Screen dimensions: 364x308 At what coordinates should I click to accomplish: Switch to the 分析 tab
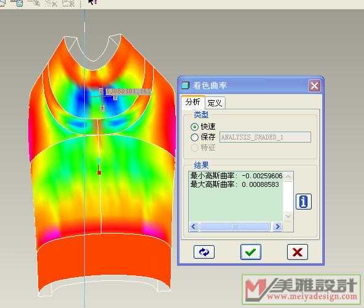(192, 102)
